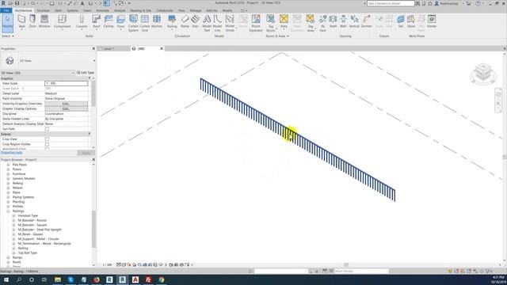This screenshot has width=507, height=285.
Task: Select the Ramp tool
Action: pyautogui.click(x=185, y=21)
